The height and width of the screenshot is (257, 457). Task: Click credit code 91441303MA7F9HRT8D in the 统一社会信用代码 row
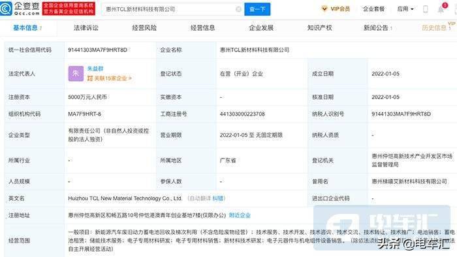point(98,50)
